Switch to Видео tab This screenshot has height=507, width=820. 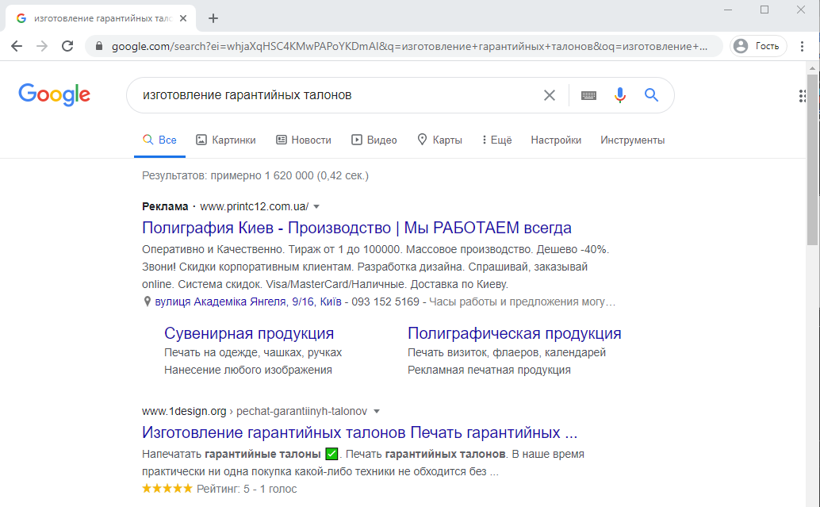[374, 140]
